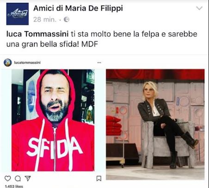Expand the post options chevron
The width and height of the screenshot is (209, 188).
(x=199, y=8)
